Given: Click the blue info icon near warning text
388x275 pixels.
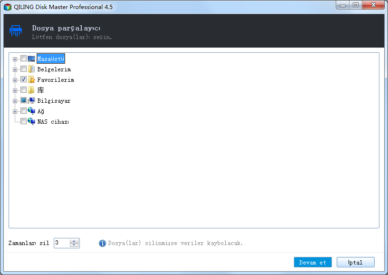Looking at the screenshot, I should [102, 243].
